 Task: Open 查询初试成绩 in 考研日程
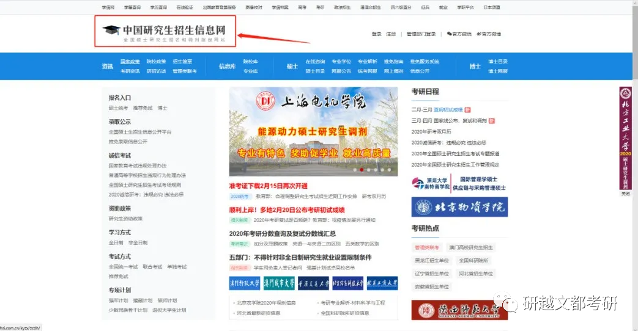click(448, 110)
